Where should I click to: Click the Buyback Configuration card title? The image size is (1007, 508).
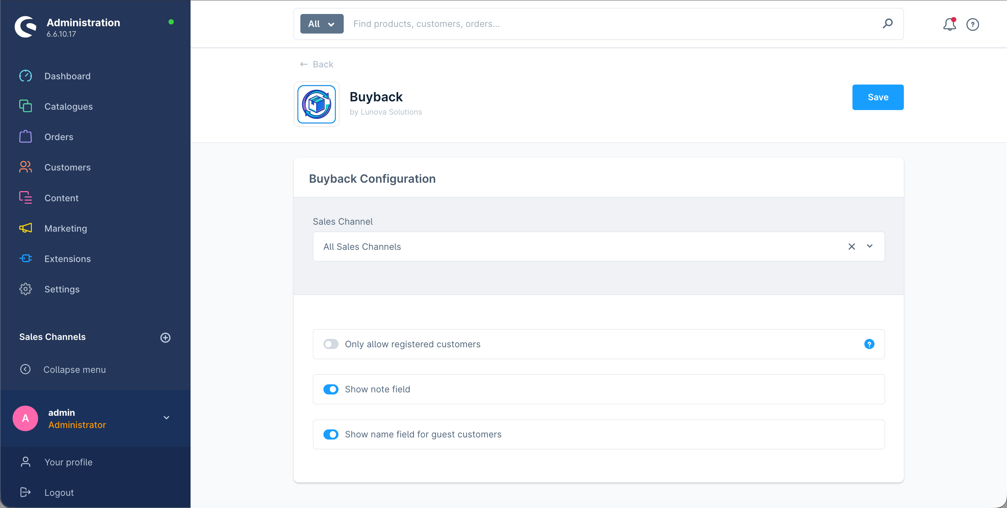372,179
